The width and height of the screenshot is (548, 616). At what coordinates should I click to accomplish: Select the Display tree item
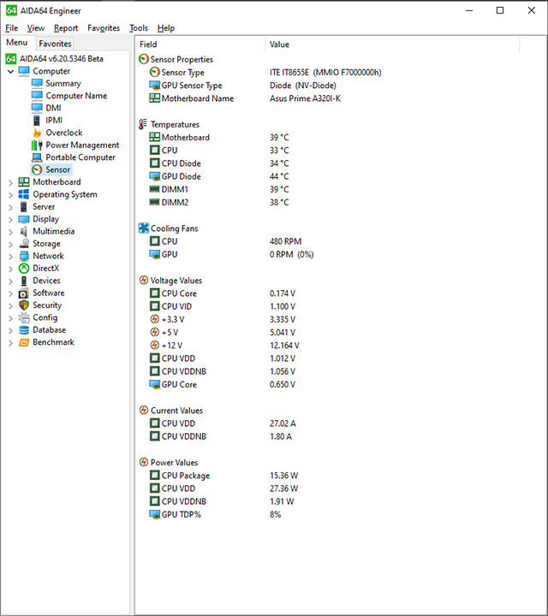click(45, 219)
